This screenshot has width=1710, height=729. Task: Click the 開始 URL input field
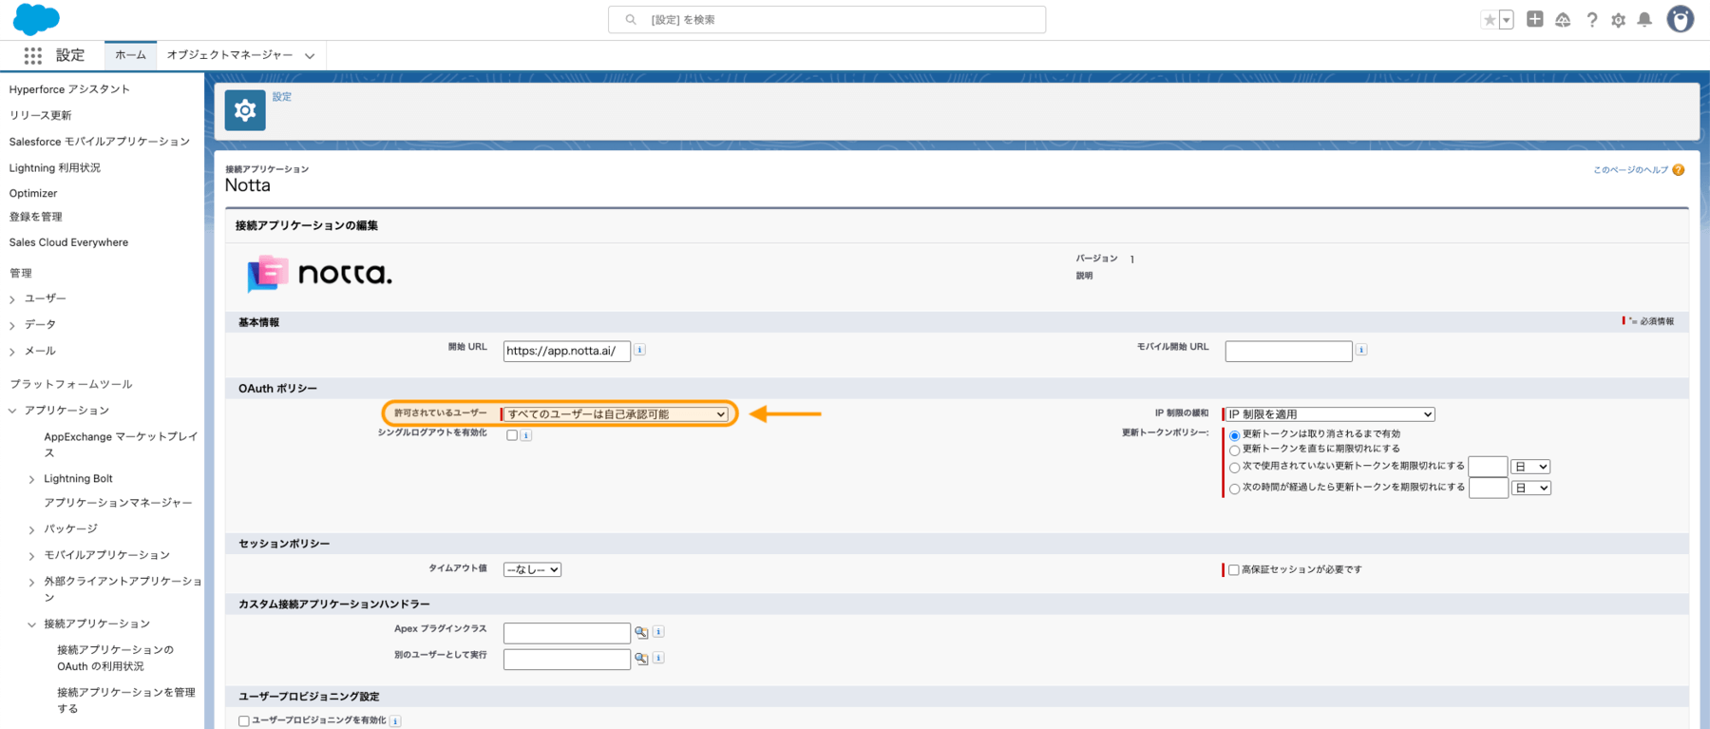pos(567,351)
